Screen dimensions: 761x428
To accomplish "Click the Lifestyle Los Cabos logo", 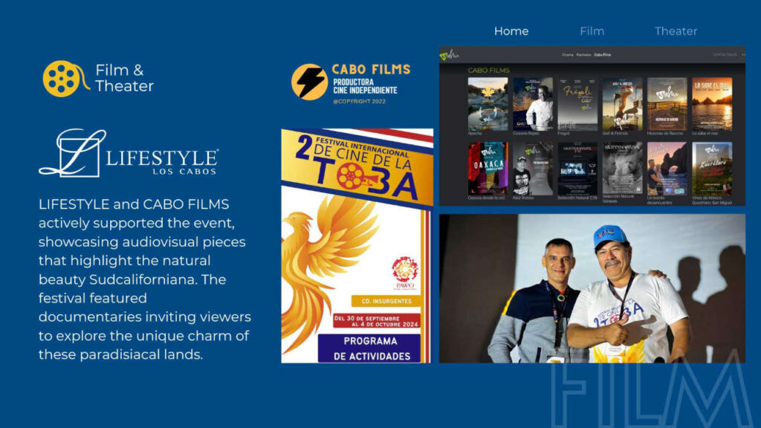I will [129, 153].
